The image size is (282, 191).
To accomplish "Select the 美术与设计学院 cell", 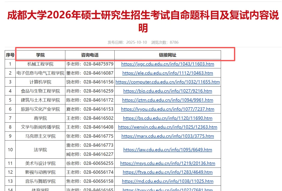I will click(x=40, y=163).
